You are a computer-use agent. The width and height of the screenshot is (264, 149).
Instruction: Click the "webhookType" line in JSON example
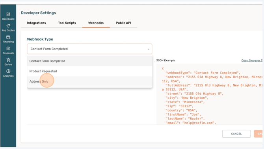tap(203, 73)
